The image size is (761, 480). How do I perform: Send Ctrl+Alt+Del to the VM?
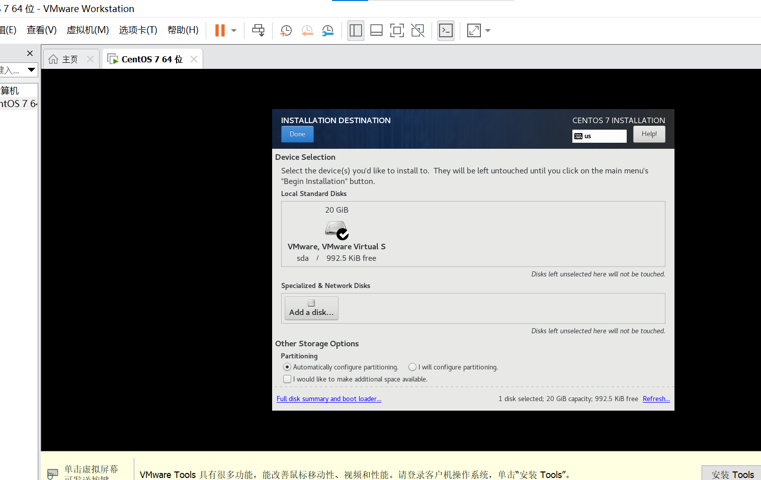[258, 30]
